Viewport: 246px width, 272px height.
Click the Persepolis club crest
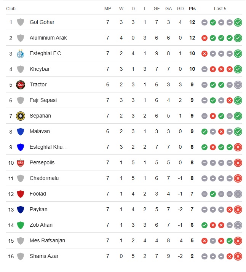21,163
